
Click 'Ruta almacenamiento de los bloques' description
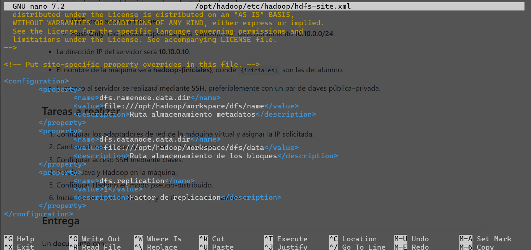click(206, 156)
